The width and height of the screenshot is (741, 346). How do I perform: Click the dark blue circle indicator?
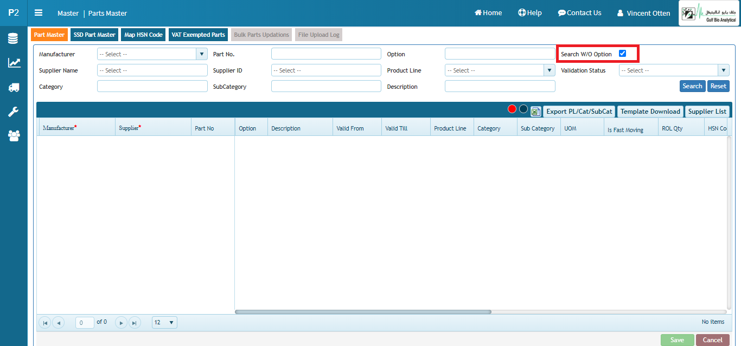point(523,109)
